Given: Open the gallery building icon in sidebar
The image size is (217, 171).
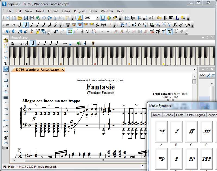Looking at the screenshot, I should coord(5,40).
